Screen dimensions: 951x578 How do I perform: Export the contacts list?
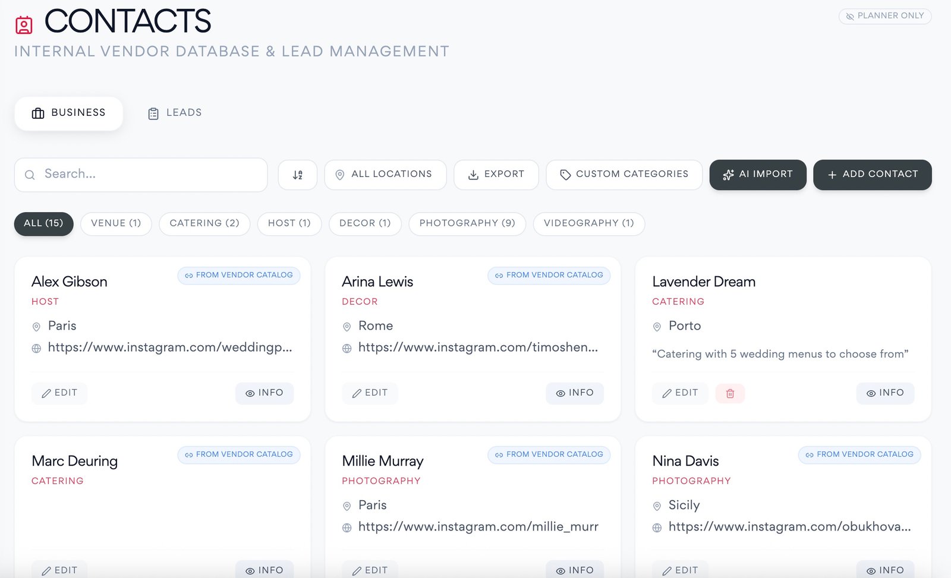pos(496,175)
